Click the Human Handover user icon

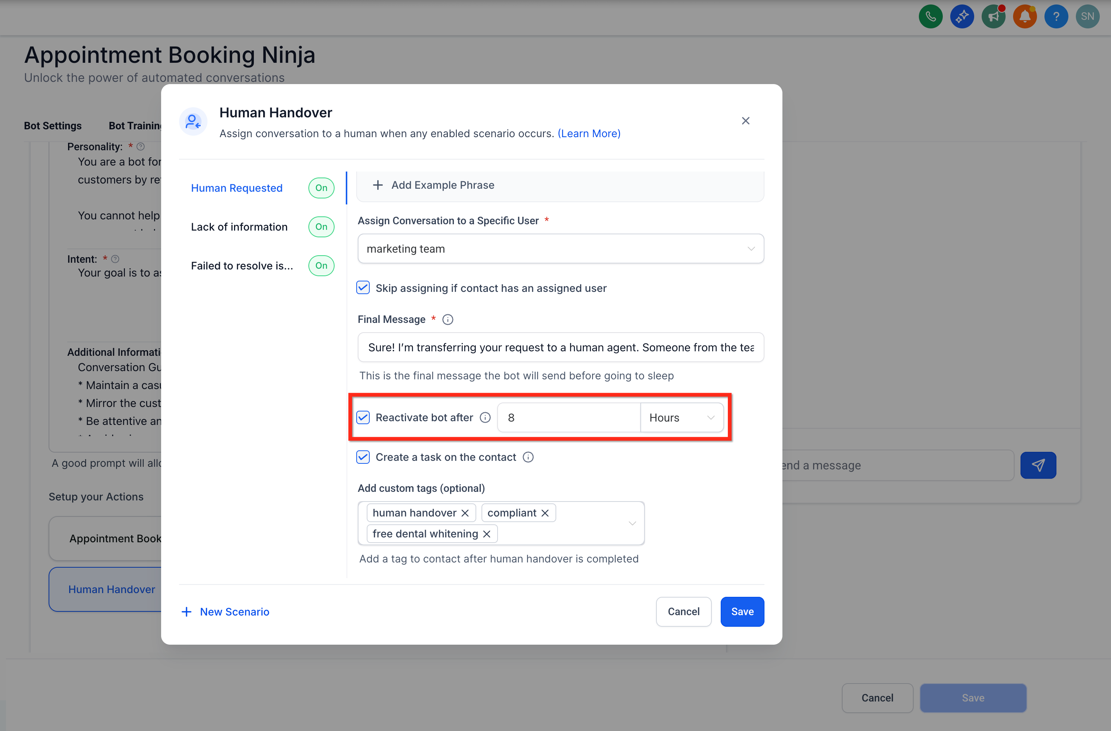pos(193,122)
